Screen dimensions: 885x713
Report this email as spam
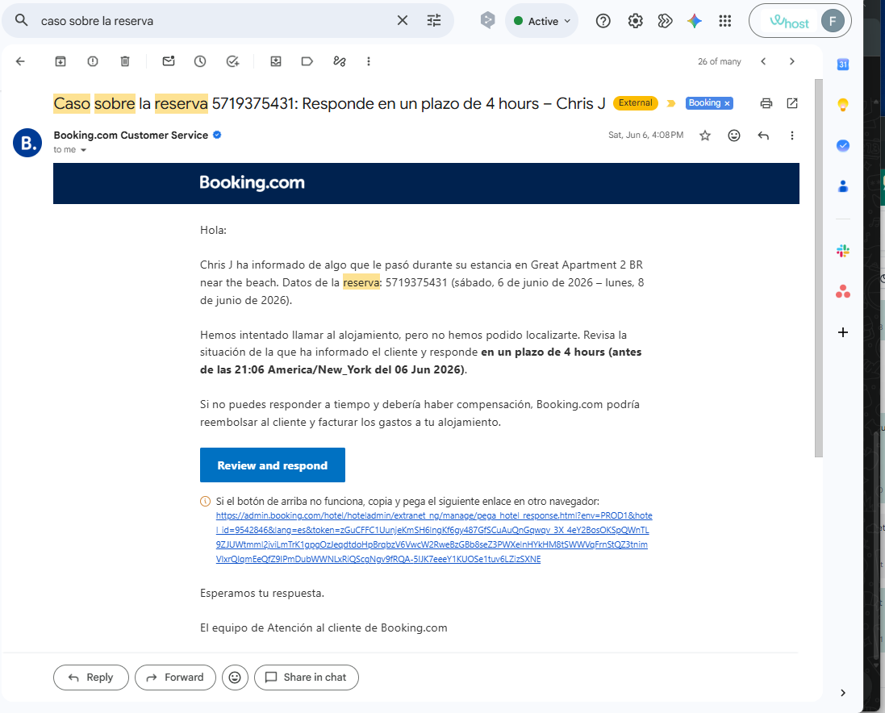(93, 61)
